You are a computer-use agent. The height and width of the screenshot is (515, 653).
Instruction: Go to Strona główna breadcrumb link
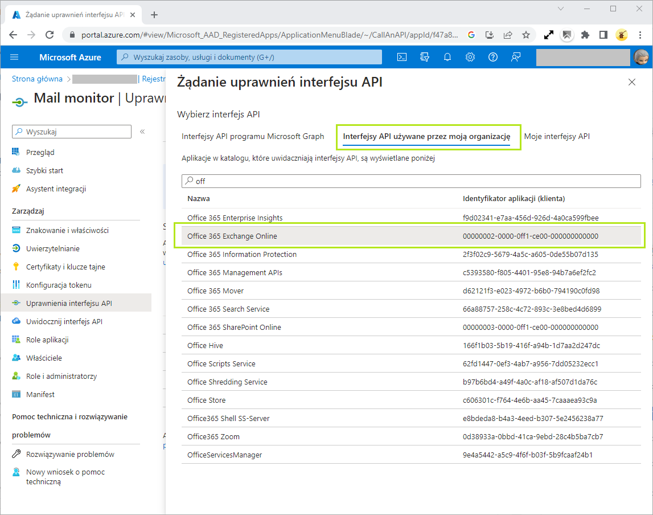[x=38, y=79]
